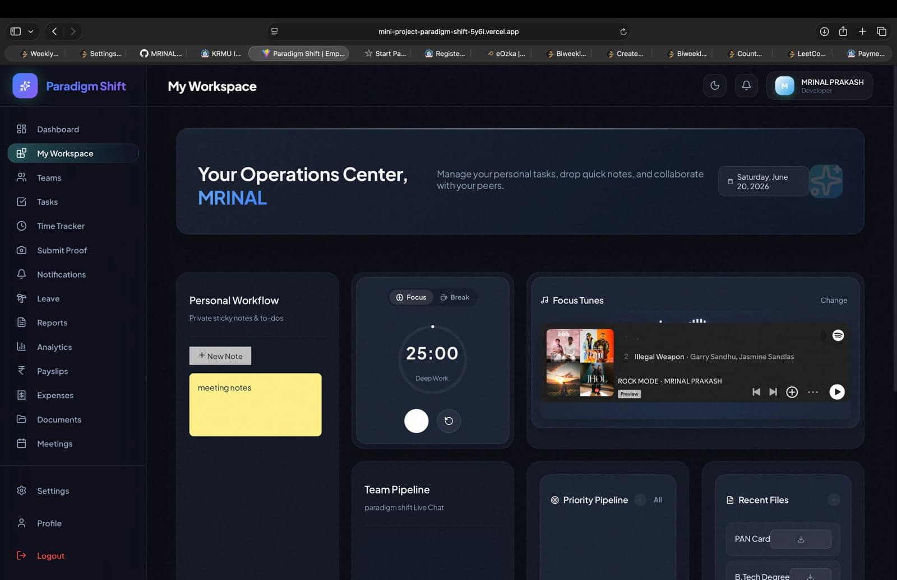Open the Tasks page
This screenshot has width=897, height=580.
coord(73,202)
